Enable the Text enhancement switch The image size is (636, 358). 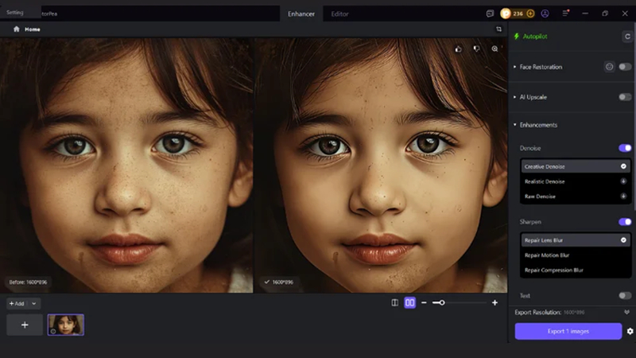625,295
